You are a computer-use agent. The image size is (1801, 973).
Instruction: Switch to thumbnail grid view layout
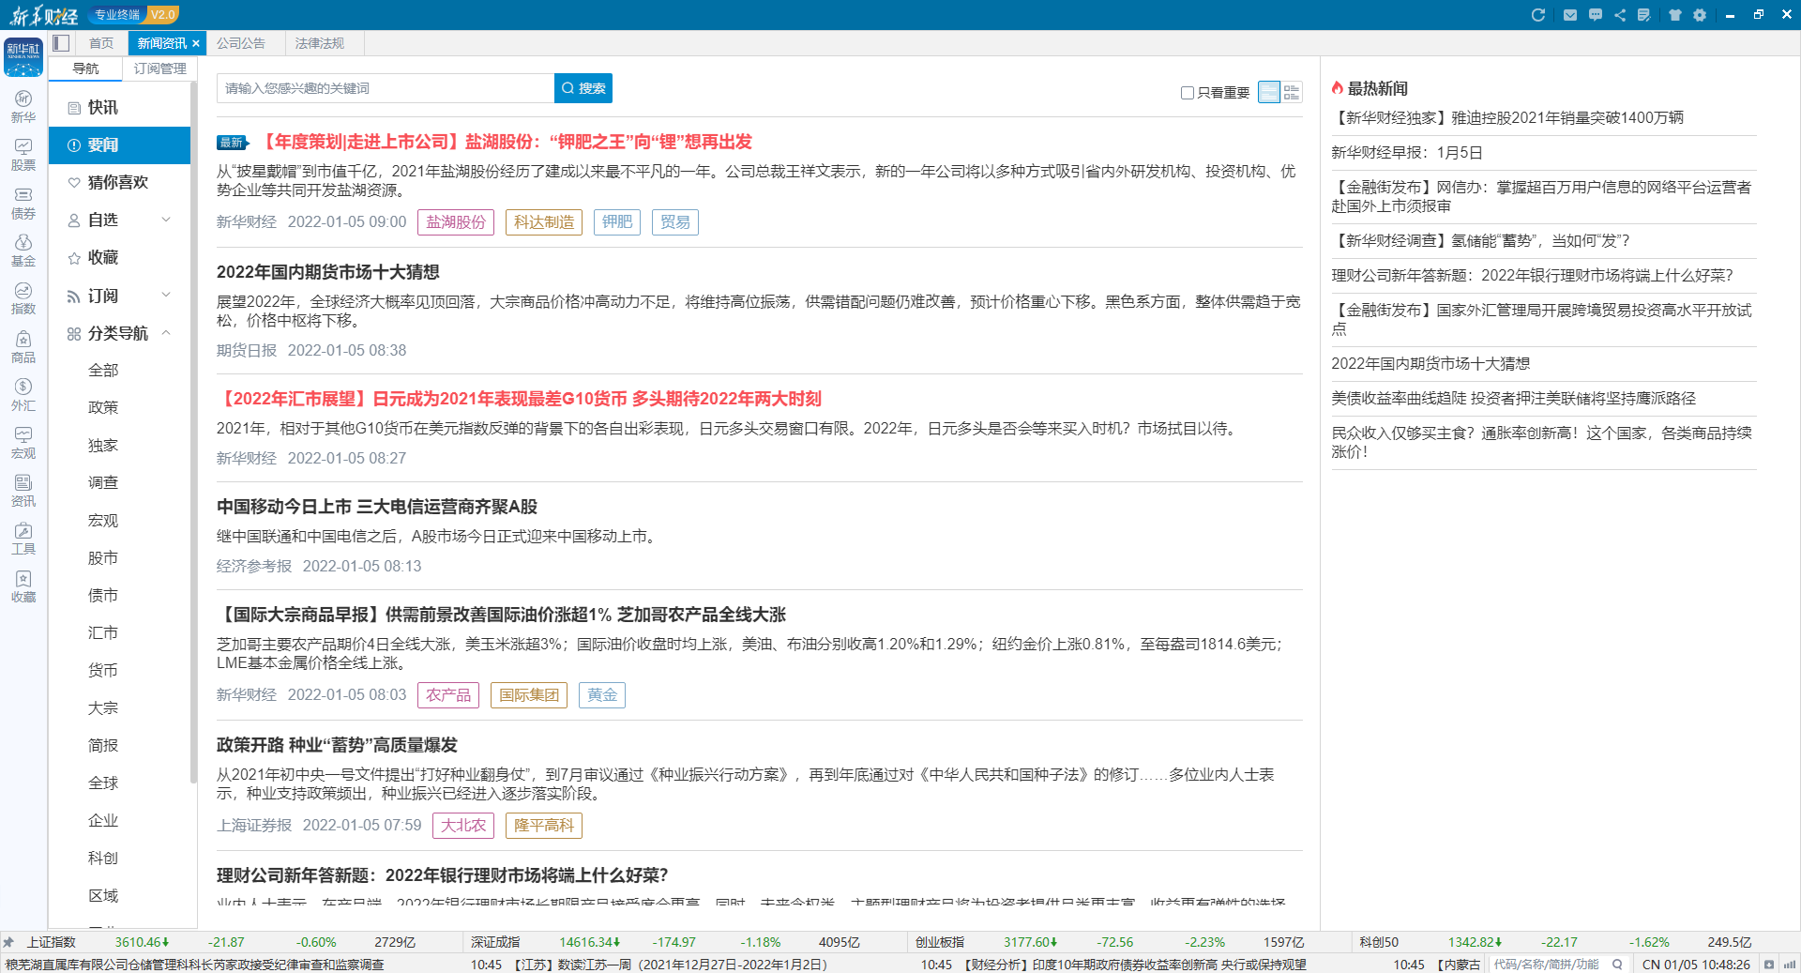click(1292, 92)
